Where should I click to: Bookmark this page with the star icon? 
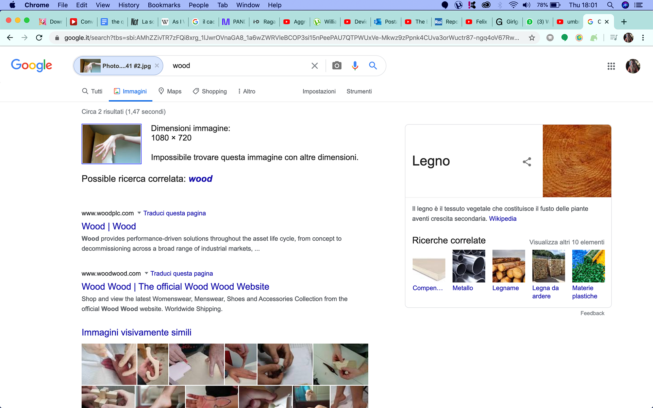532,38
